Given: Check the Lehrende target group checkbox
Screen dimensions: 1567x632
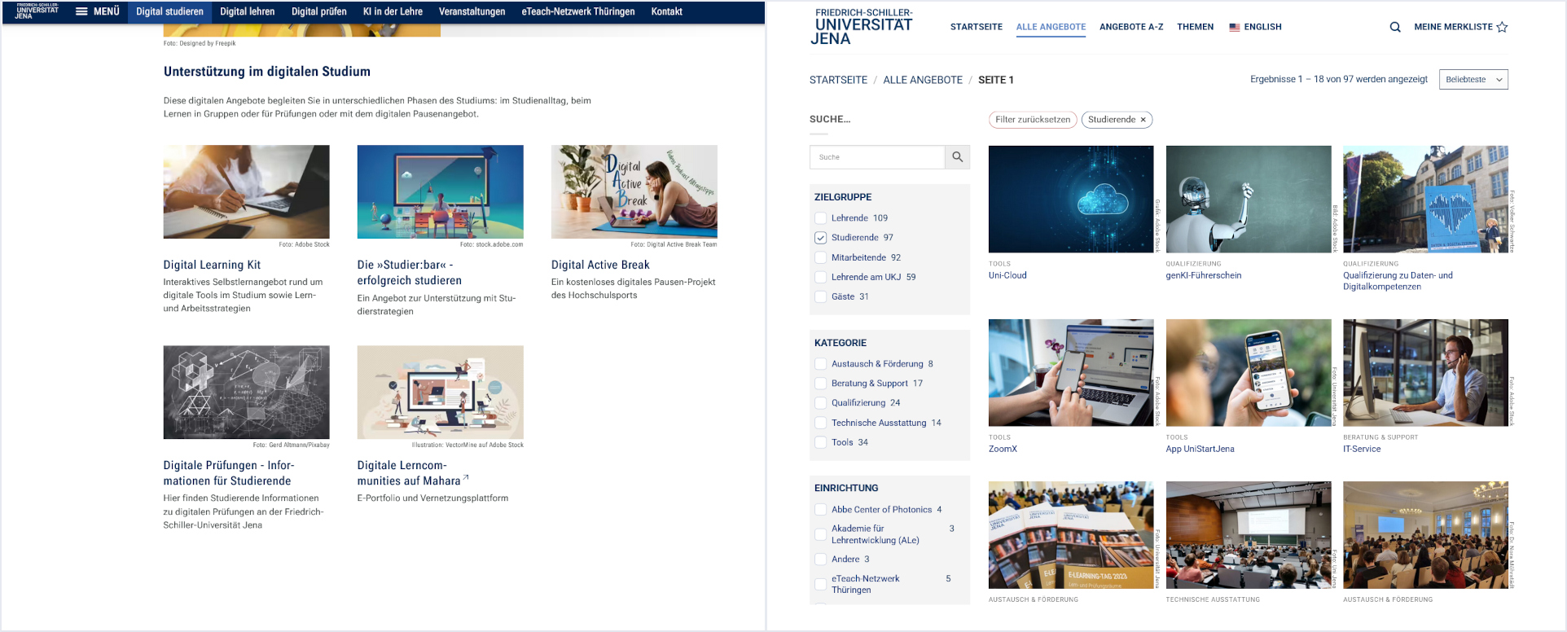Looking at the screenshot, I should pyautogui.click(x=821, y=218).
